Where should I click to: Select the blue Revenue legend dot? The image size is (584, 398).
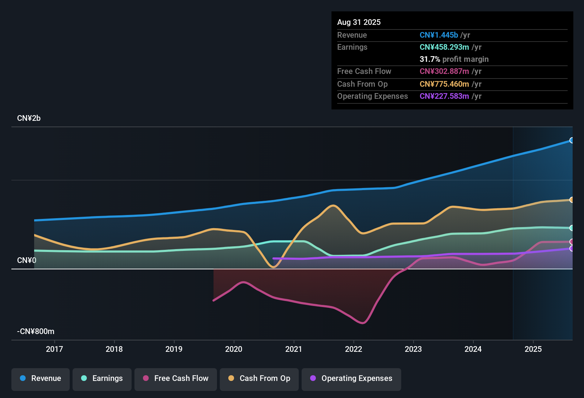pyautogui.click(x=22, y=378)
